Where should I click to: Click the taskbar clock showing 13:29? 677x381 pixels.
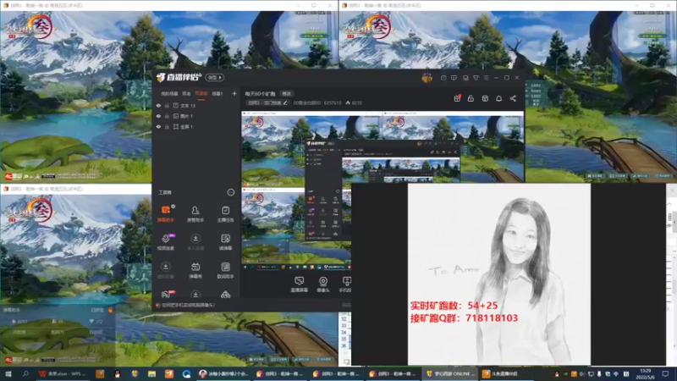pos(646,374)
